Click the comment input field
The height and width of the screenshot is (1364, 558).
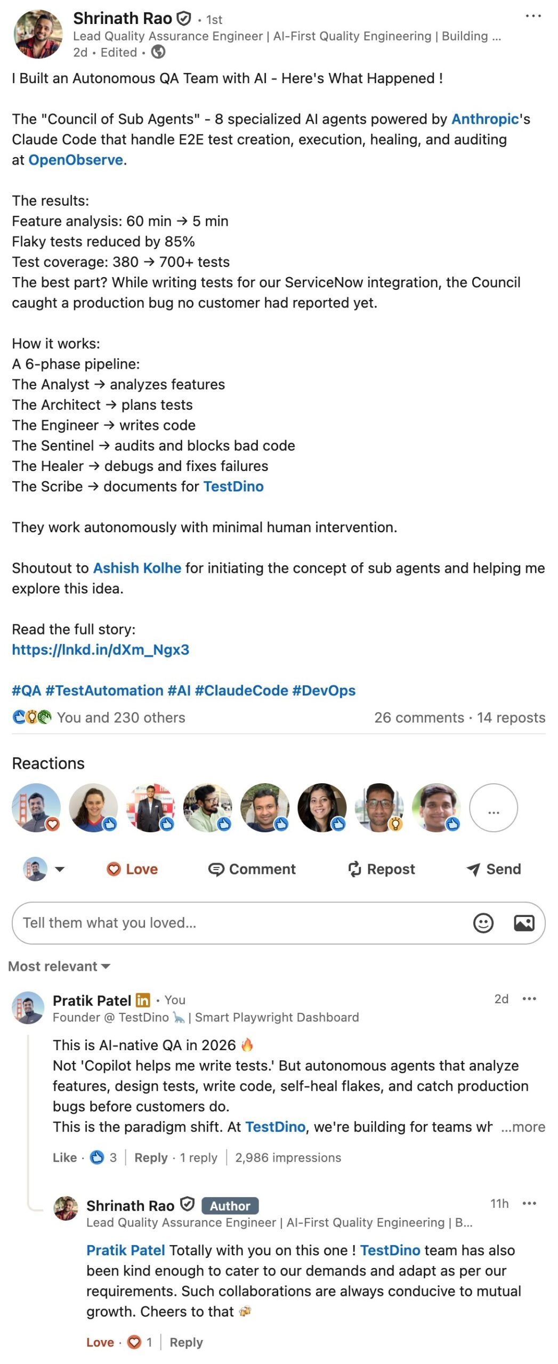pos(213,922)
